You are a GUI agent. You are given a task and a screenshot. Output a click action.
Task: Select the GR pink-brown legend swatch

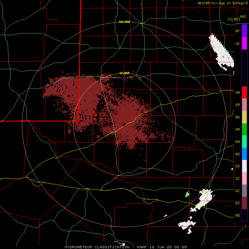point(244,105)
